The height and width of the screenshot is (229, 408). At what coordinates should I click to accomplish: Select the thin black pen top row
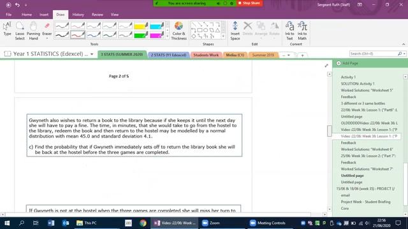(x=62, y=25)
